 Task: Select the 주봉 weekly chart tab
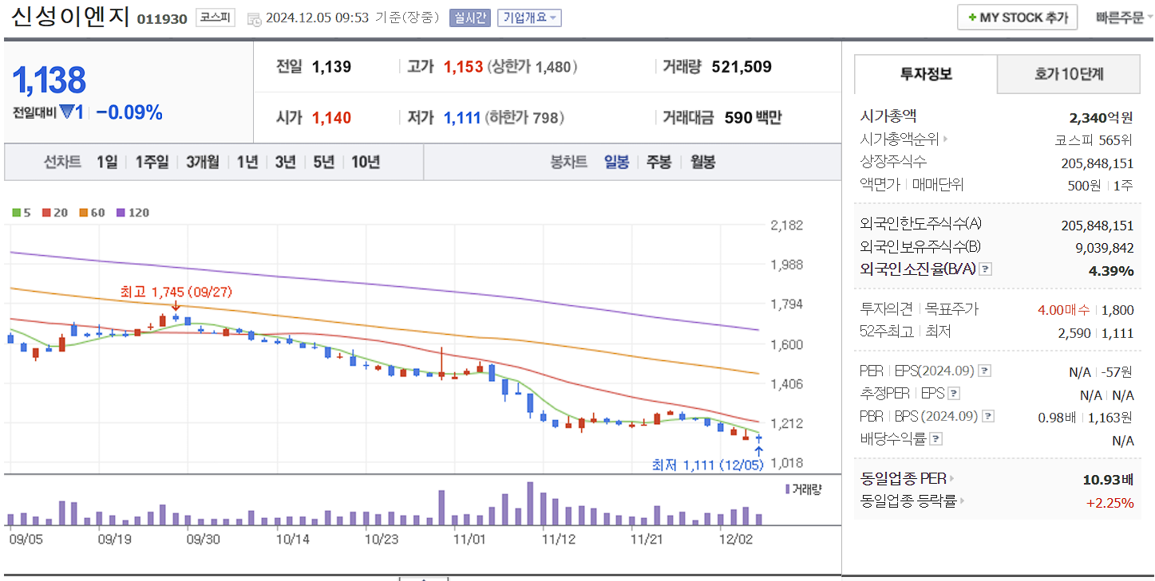point(659,161)
